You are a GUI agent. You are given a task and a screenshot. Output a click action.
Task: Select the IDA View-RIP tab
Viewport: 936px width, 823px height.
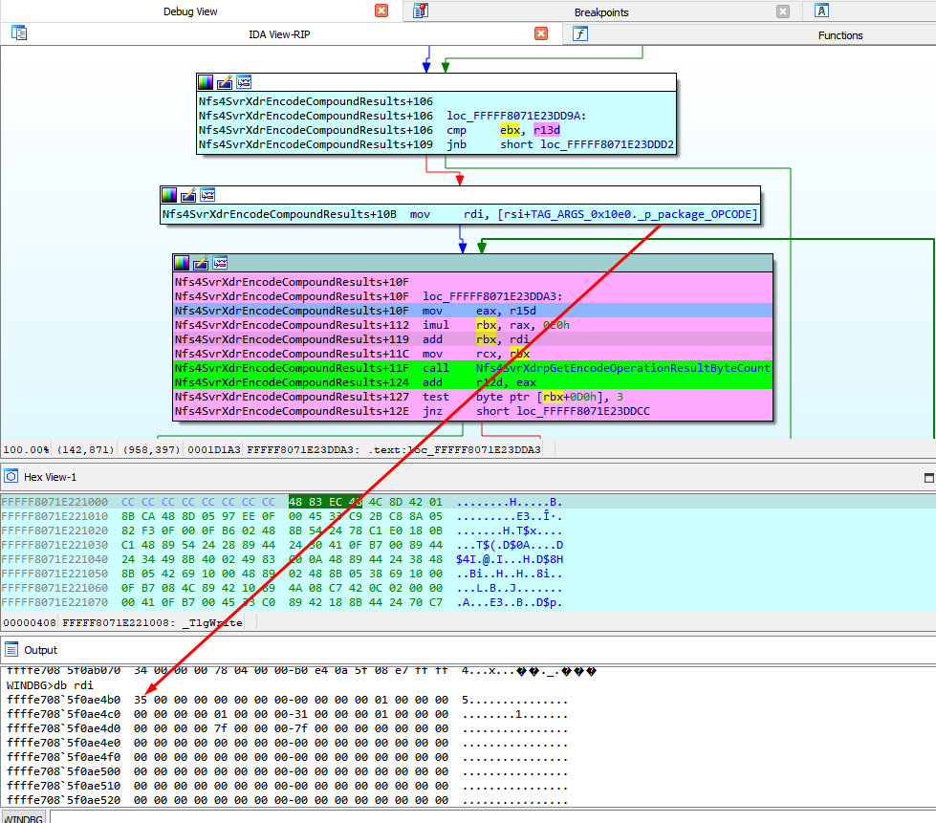click(279, 34)
